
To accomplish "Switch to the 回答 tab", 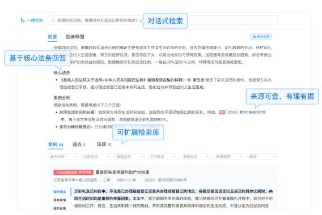I will click(52, 37).
